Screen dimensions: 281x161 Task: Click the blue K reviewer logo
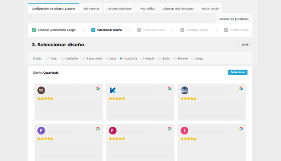[x=113, y=90]
